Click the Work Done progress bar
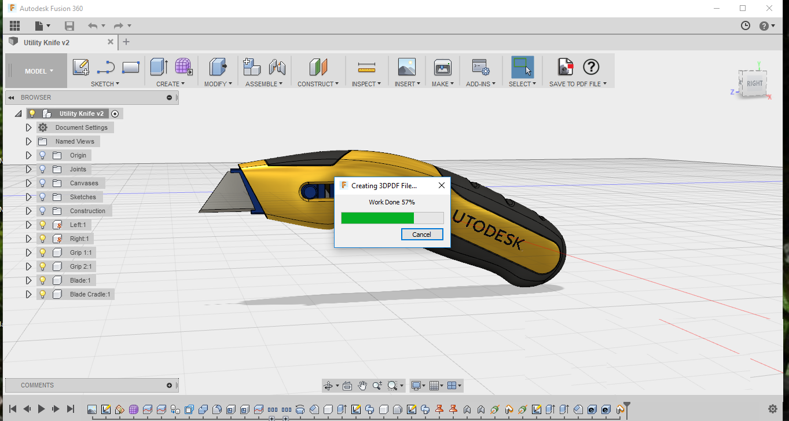The width and height of the screenshot is (789, 421). (392, 218)
